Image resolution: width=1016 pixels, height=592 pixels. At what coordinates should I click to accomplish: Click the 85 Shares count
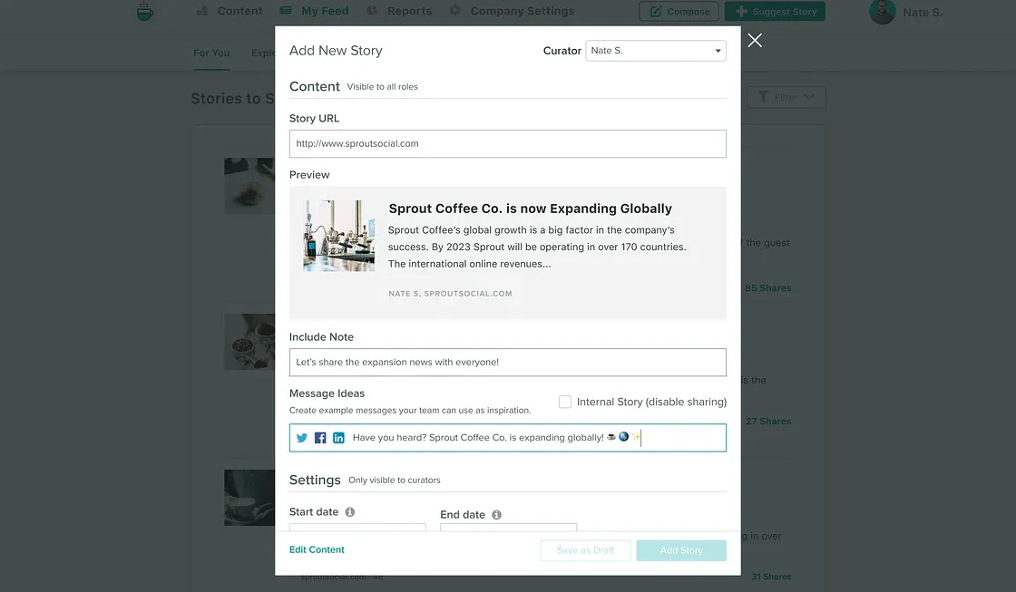(x=767, y=288)
